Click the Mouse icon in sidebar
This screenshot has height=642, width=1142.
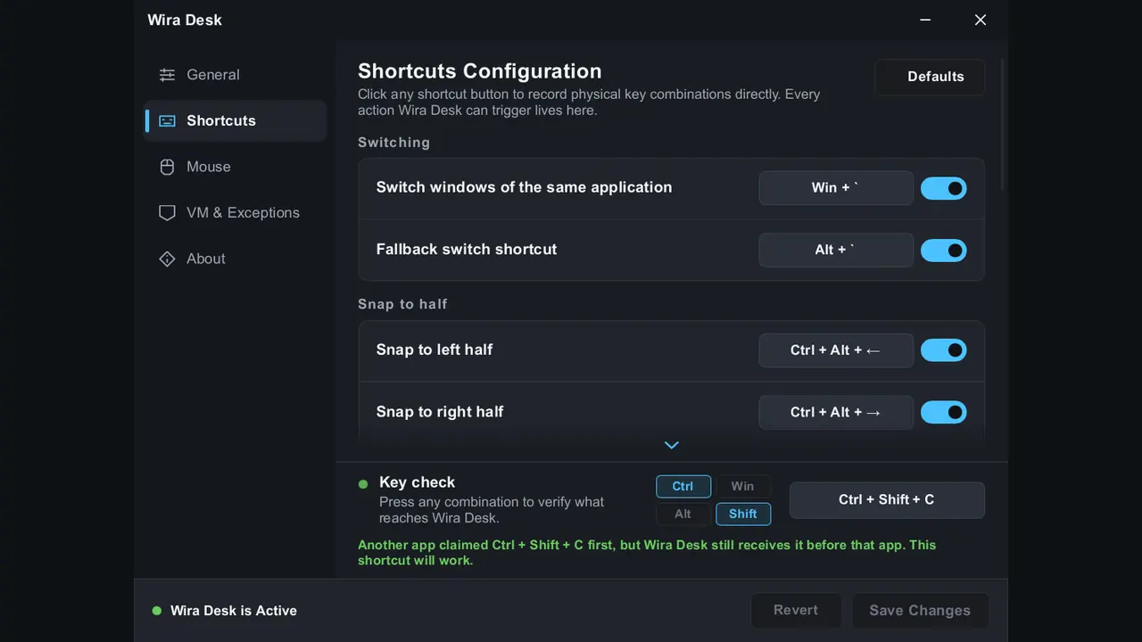click(167, 167)
